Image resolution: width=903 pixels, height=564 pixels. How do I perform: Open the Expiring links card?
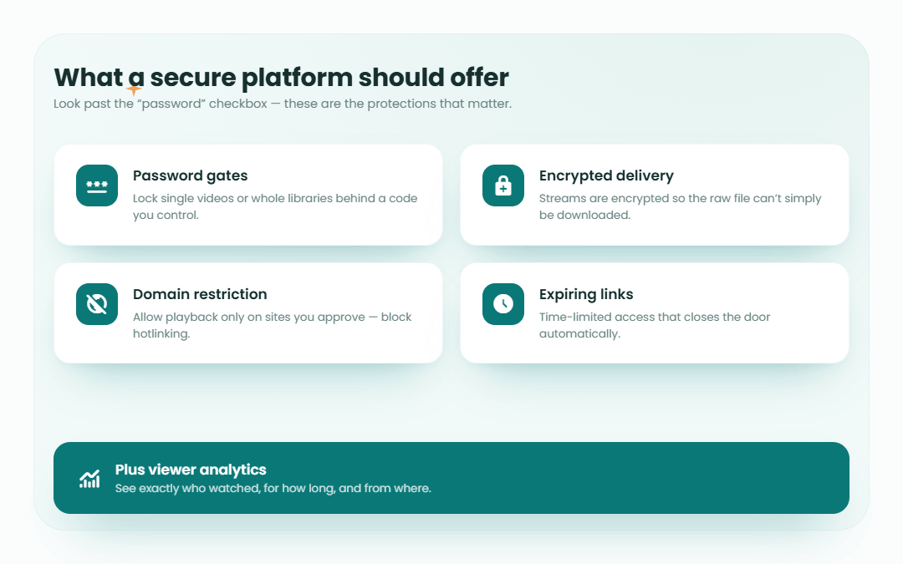coord(654,313)
